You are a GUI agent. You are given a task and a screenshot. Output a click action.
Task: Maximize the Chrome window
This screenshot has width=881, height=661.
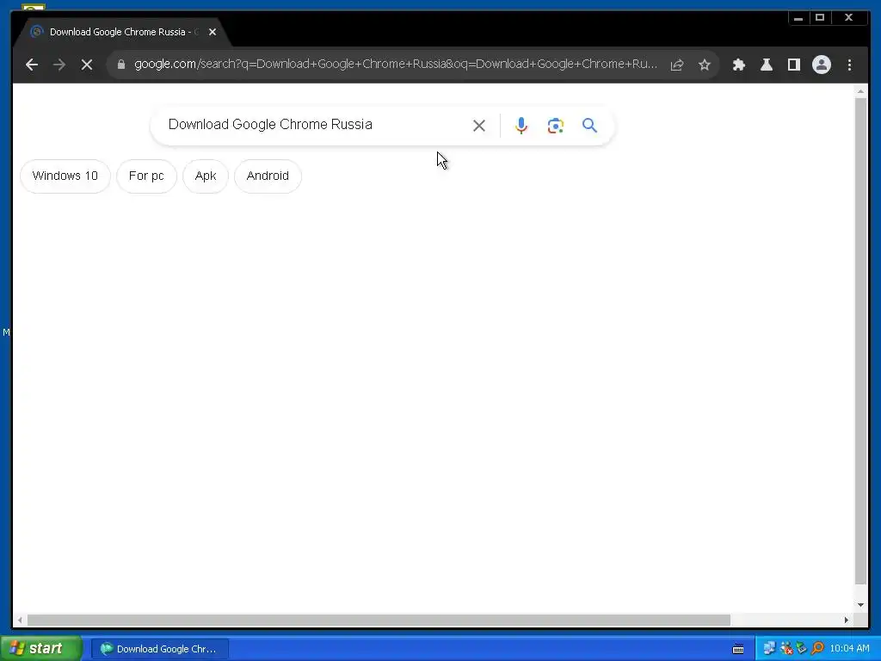[820, 18]
